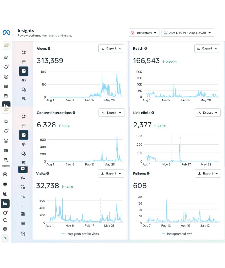Click the info icon beside Content interactions
Viewport: 225px width, 268px height.
[x=74, y=113]
